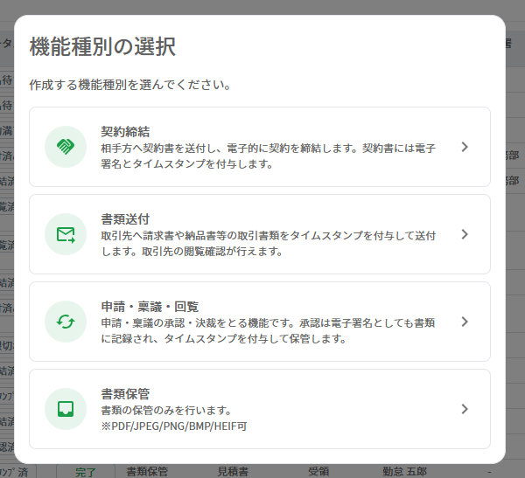Select the 契約締結 title
Viewport: 525px width, 478px height.
[125, 131]
